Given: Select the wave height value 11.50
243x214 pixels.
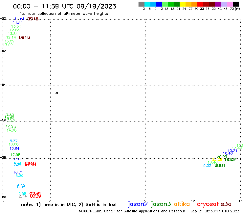Looking at the screenshot, I should (x=18, y=22).
